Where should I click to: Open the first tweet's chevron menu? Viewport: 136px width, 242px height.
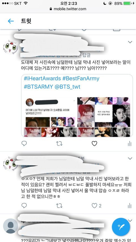(x=130, y=42)
